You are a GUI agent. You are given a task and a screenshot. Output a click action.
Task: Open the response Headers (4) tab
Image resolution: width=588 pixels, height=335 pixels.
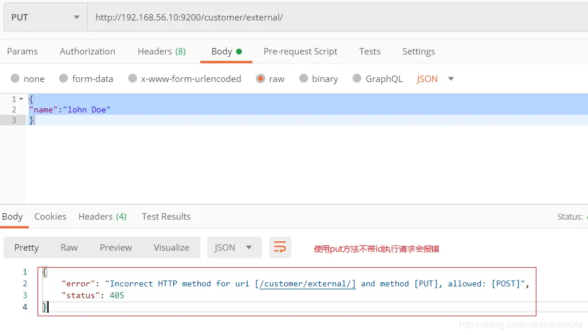tap(102, 217)
